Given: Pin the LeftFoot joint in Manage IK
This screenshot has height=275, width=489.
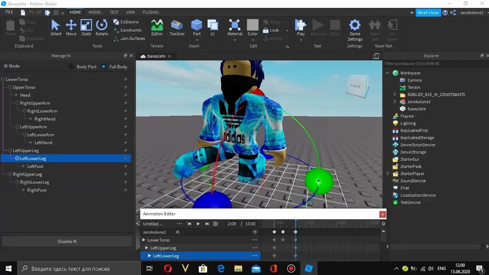Looking at the screenshot, I should [x=125, y=167].
